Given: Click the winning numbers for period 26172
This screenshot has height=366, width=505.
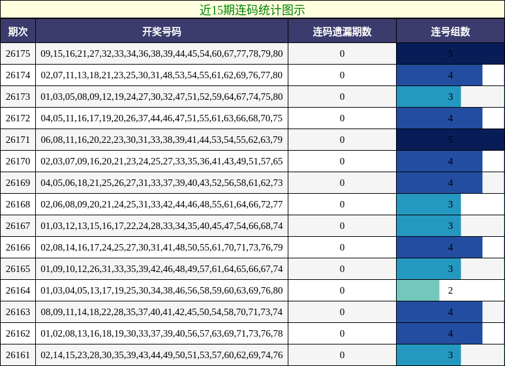Looking at the screenshot, I should pyautogui.click(x=162, y=118).
